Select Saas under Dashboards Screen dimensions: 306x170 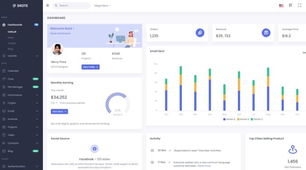coord(11,37)
